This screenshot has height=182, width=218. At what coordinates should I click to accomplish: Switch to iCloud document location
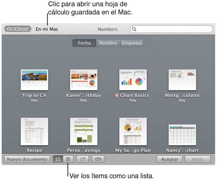click(18, 29)
